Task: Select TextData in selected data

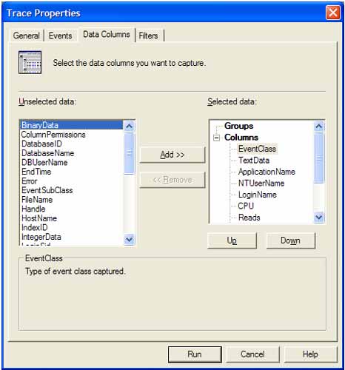Action: point(254,161)
